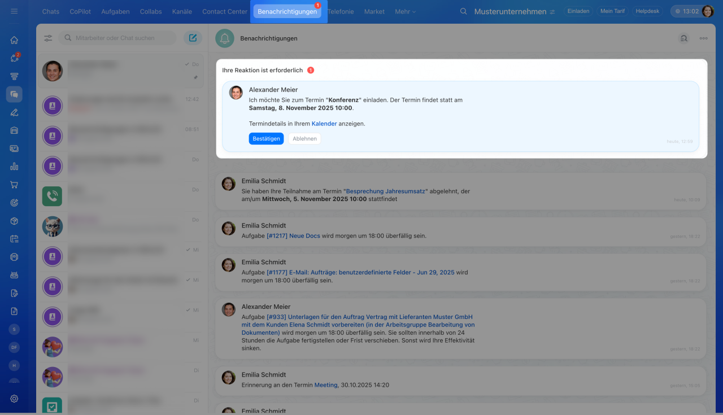Open the Kalender link in the invitation
The width and height of the screenshot is (723, 415).
click(324, 124)
